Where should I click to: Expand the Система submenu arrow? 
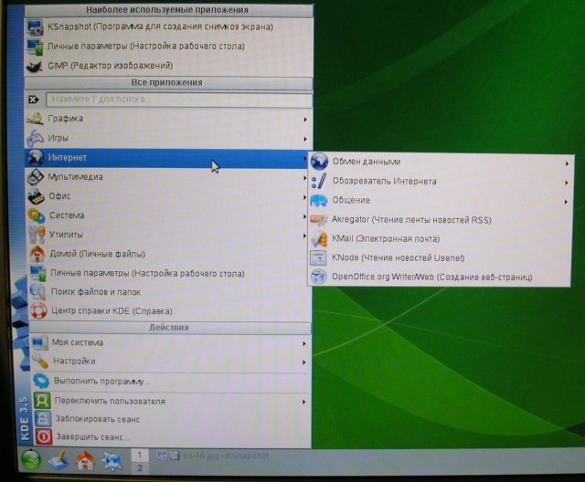tap(304, 216)
